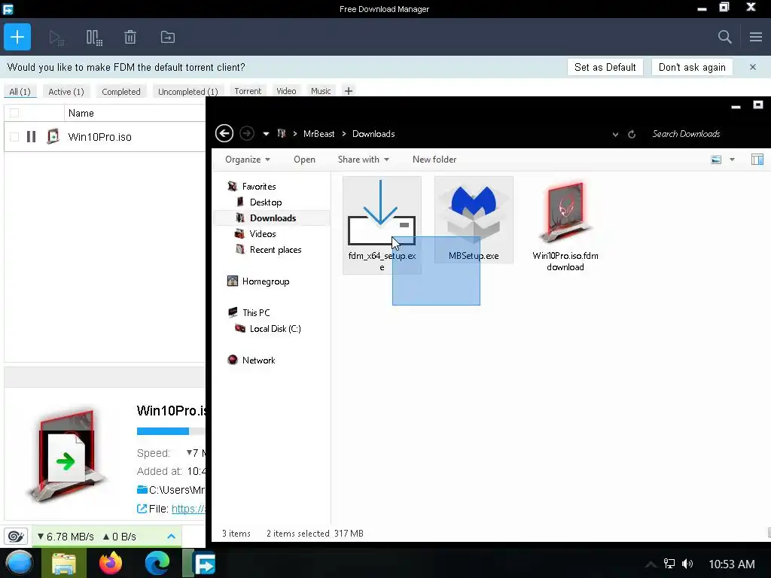Select the Win10Pro.iso.fdmdownload file
Screen dimensions: 771x578
pyautogui.click(x=565, y=225)
